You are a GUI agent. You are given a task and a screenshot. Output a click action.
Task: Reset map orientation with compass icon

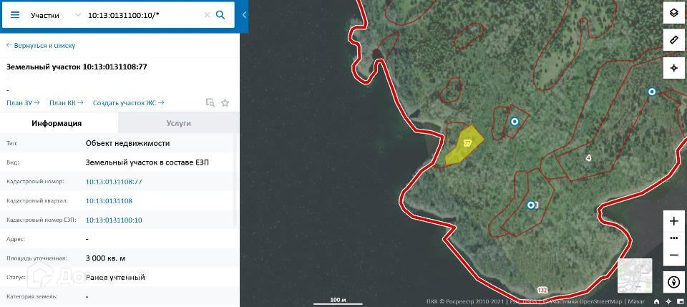pyautogui.click(x=674, y=282)
